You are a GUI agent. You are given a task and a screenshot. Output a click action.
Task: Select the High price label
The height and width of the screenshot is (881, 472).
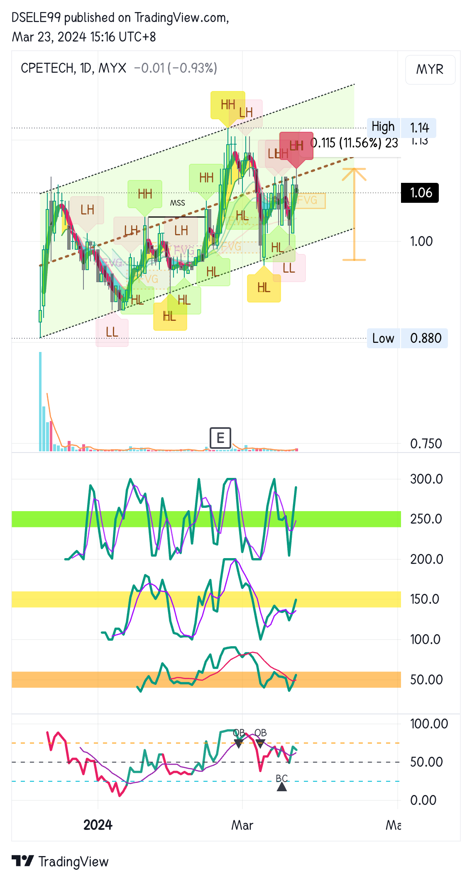(383, 127)
